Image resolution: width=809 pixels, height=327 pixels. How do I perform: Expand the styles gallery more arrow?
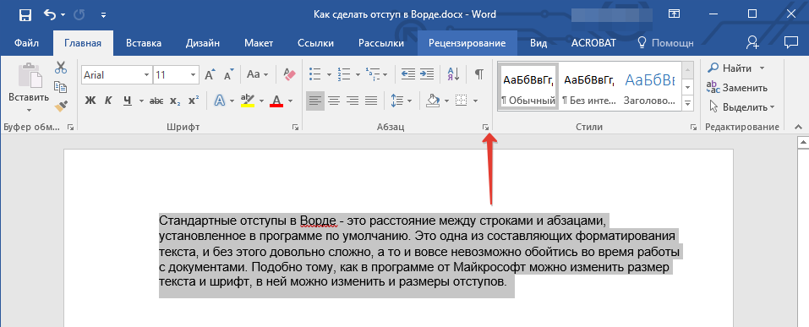(x=687, y=104)
